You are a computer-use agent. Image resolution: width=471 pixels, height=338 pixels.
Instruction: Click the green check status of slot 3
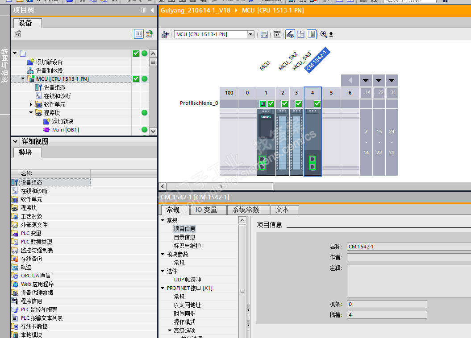coord(299,104)
